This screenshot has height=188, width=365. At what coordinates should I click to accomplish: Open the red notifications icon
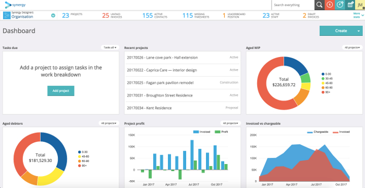coord(330,5)
